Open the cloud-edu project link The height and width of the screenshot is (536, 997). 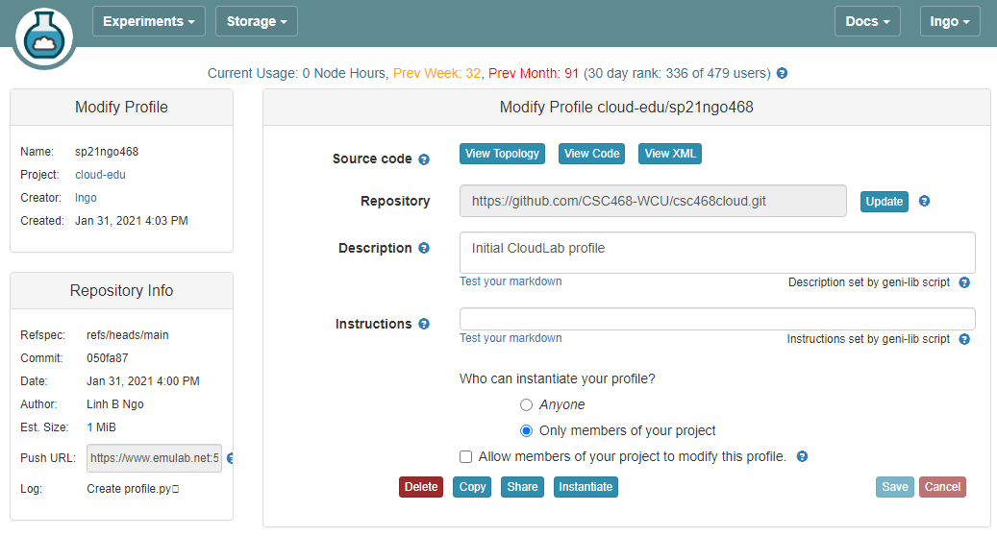[100, 175]
